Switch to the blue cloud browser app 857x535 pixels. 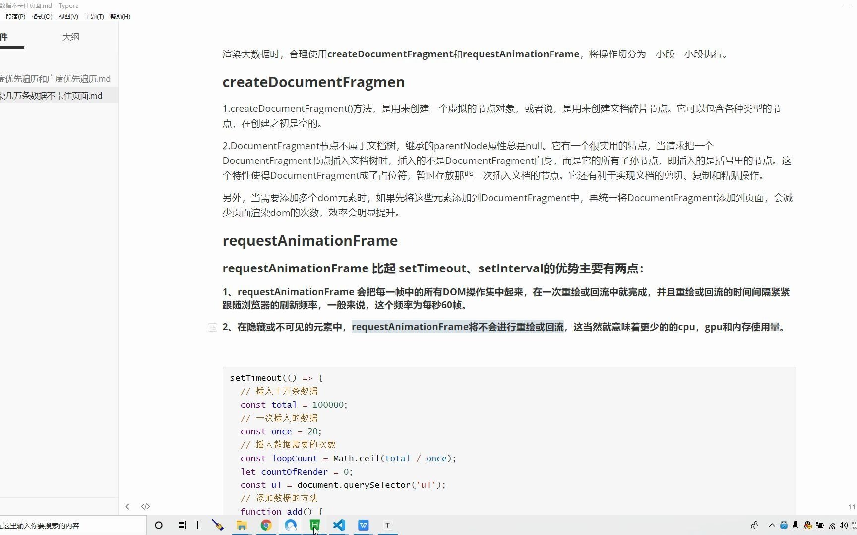[291, 525]
